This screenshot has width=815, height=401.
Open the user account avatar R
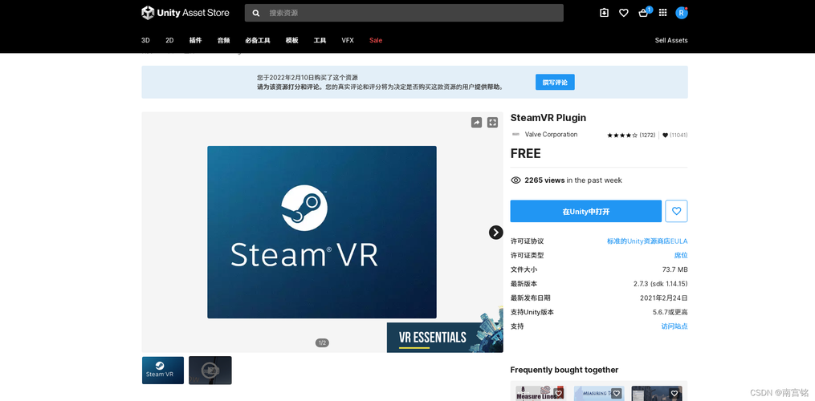click(682, 13)
